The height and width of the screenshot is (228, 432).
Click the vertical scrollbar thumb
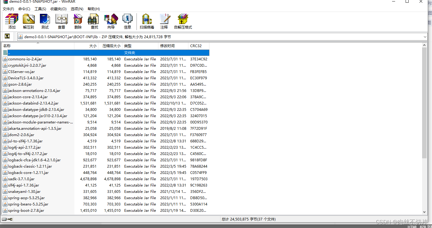pyautogui.click(x=424, y=103)
